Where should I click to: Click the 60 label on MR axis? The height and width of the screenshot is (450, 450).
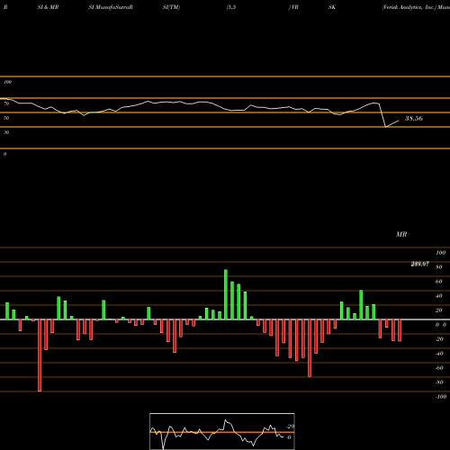tap(439, 282)
